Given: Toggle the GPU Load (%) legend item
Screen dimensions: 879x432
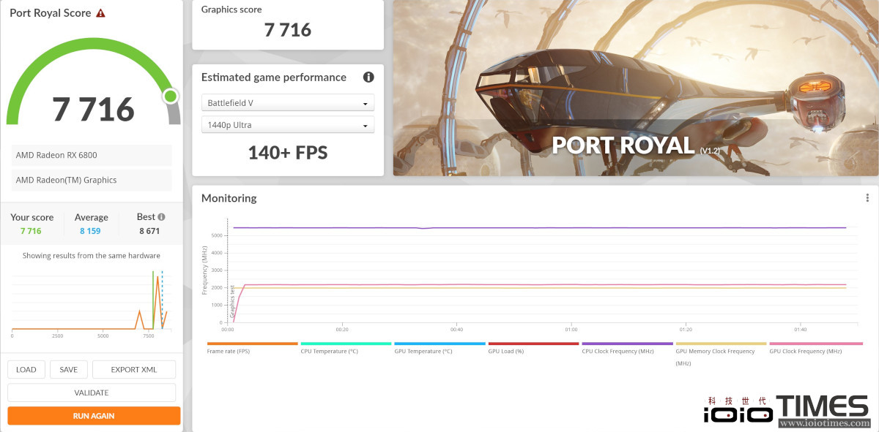Looking at the screenshot, I should tap(533, 348).
